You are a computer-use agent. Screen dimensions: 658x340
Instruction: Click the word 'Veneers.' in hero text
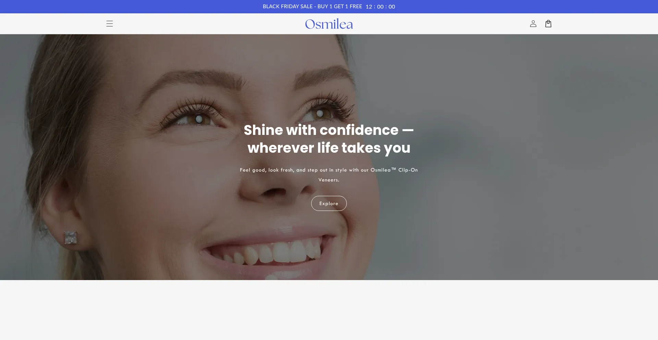click(329, 180)
